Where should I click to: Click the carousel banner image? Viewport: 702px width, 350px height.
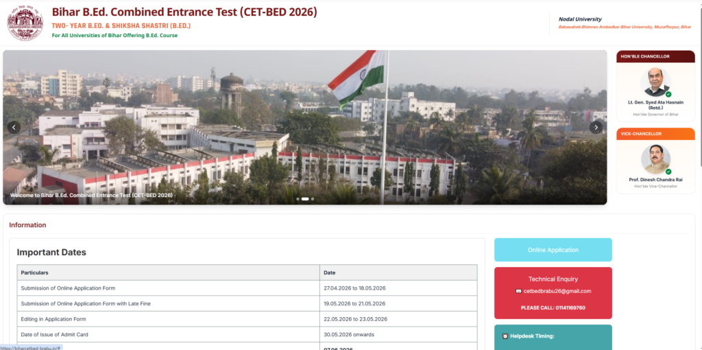(x=305, y=127)
